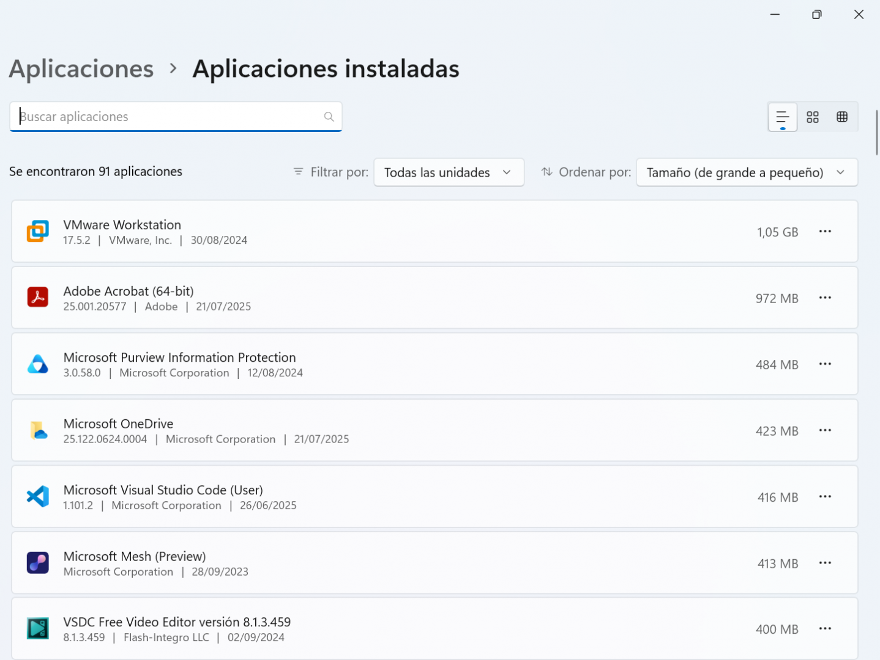
Task: Click the VSDC Free Video Editor icon
Action: [x=38, y=628]
